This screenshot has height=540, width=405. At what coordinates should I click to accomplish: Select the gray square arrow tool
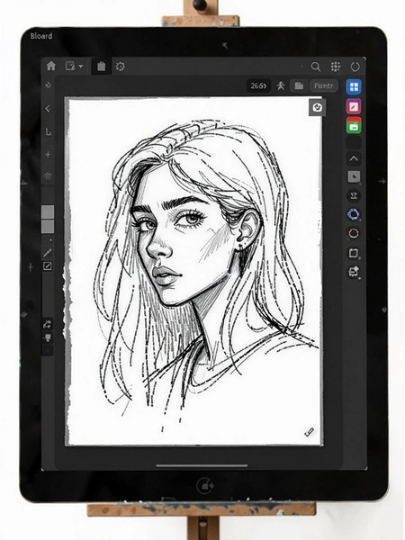(x=354, y=177)
